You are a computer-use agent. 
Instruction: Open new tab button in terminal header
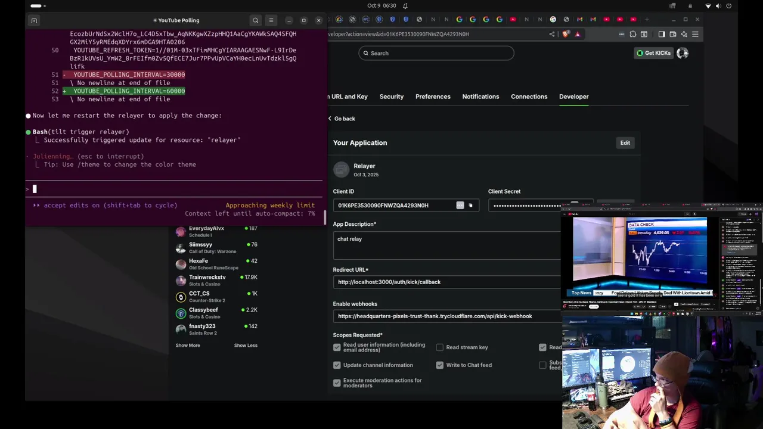(34, 20)
